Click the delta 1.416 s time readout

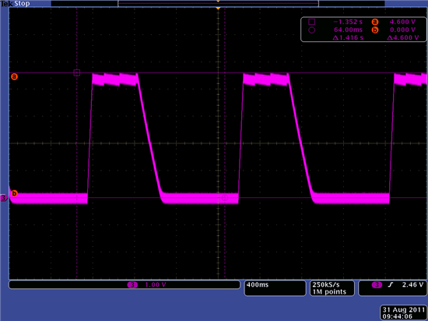point(348,37)
